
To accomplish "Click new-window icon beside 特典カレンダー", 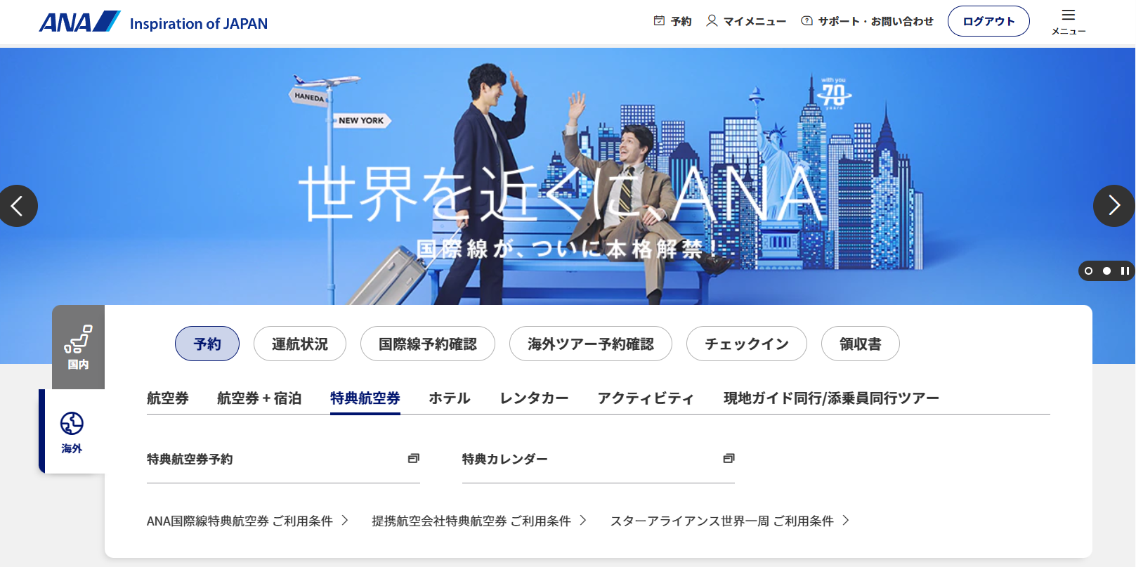I will (729, 458).
